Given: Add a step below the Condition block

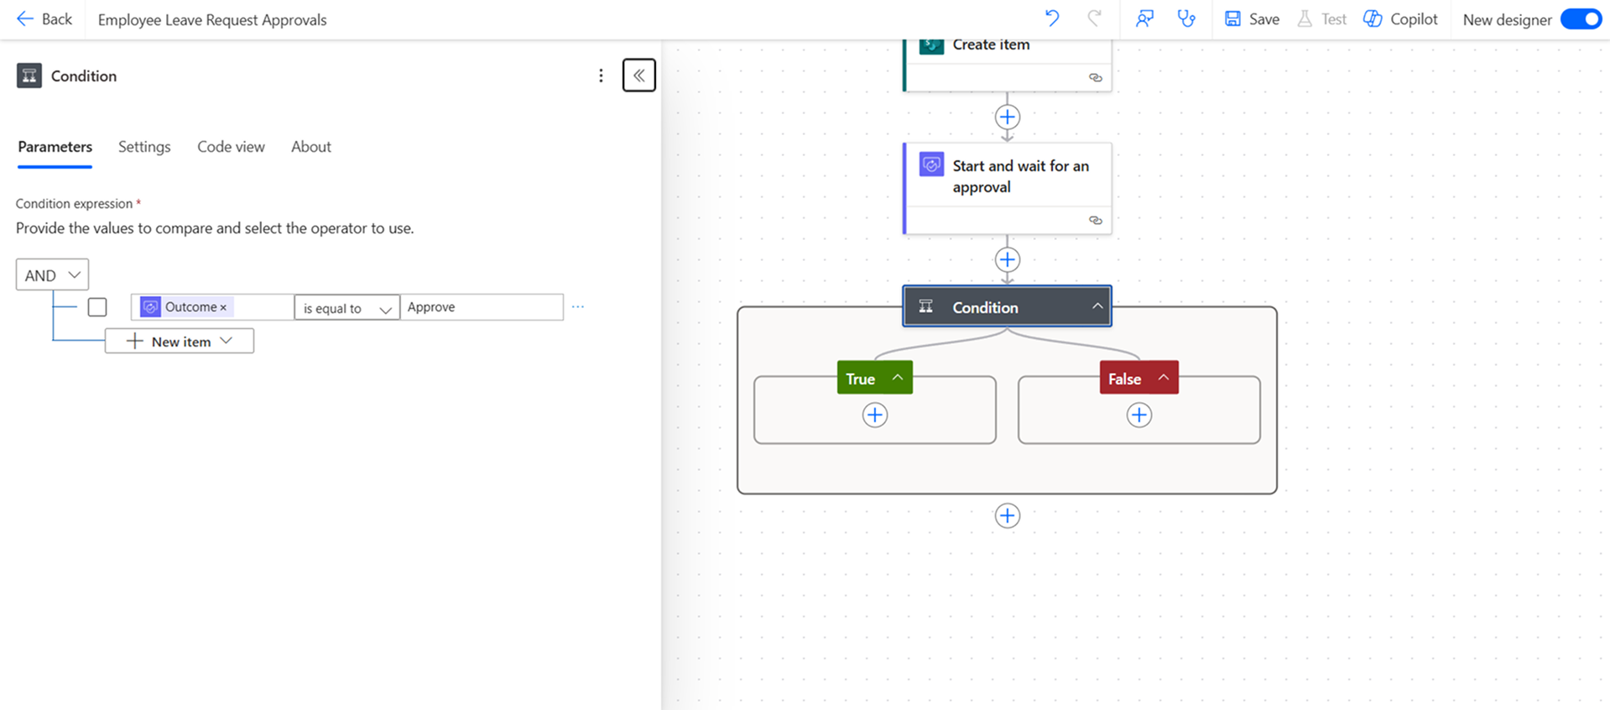Looking at the screenshot, I should coord(1008,515).
